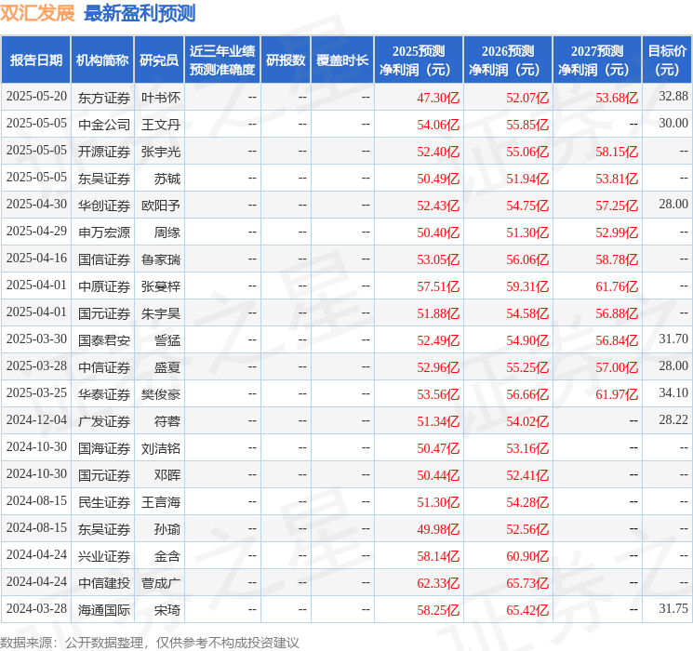Click the 数据来源 footer note

tap(150, 642)
